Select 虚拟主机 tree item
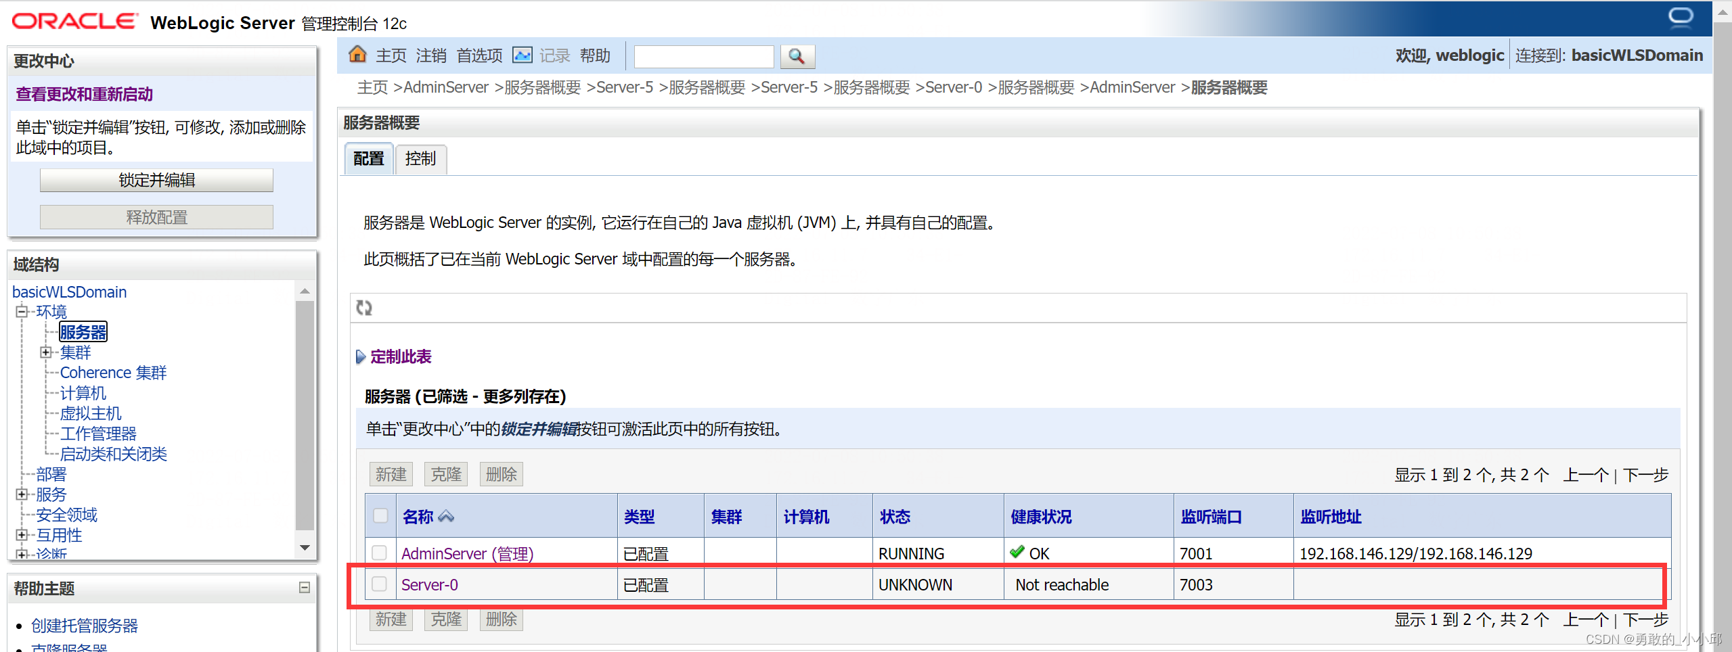 pos(91,413)
